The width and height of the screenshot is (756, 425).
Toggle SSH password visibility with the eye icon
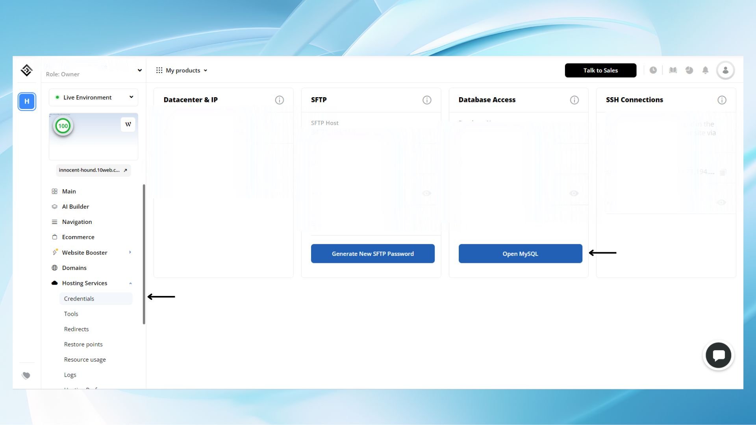pyautogui.click(x=721, y=202)
